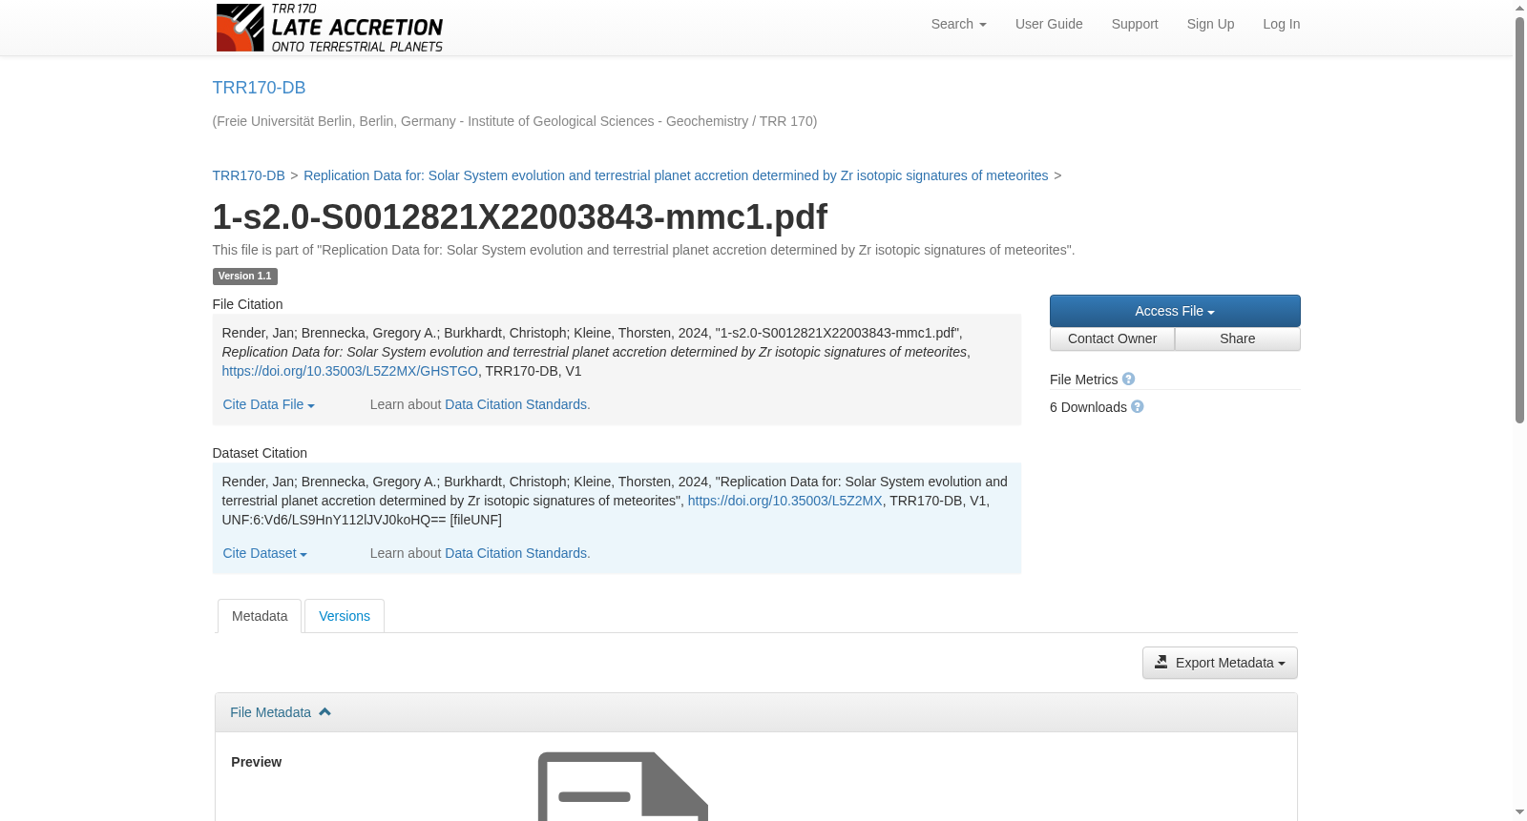Open Data Citation Standards in Dataset Citation
The height and width of the screenshot is (821, 1527).
point(515,553)
